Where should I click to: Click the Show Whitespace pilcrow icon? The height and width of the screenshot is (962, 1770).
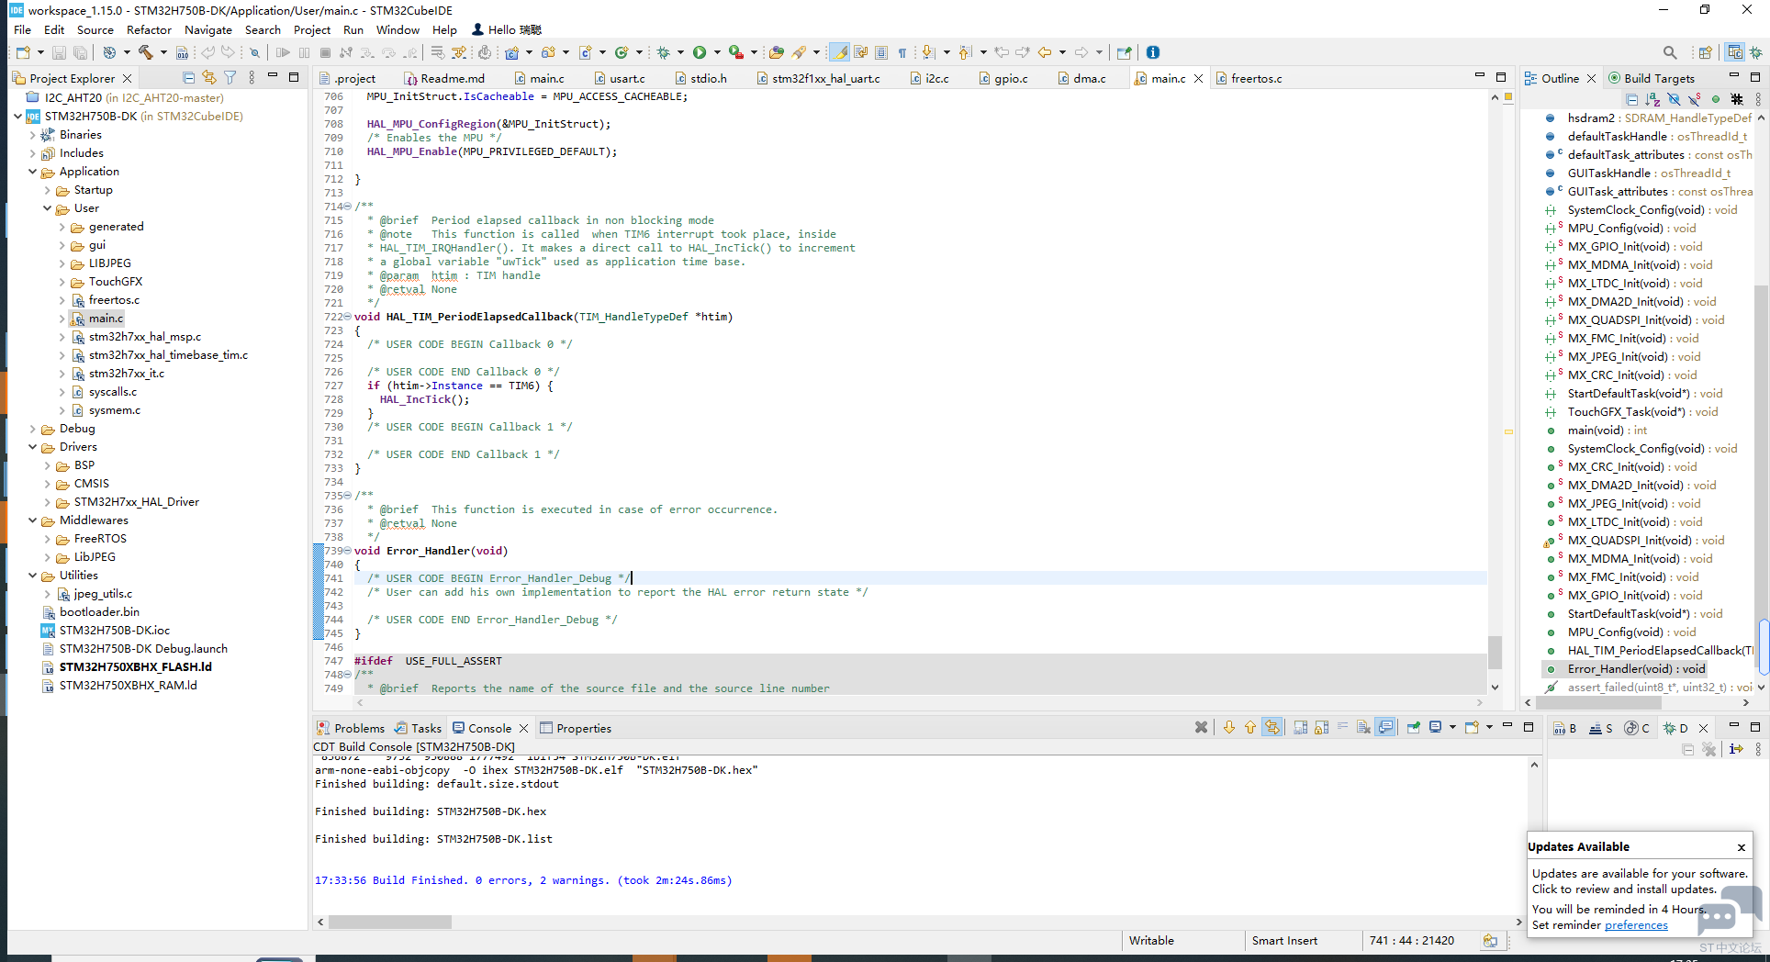[902, 52]
